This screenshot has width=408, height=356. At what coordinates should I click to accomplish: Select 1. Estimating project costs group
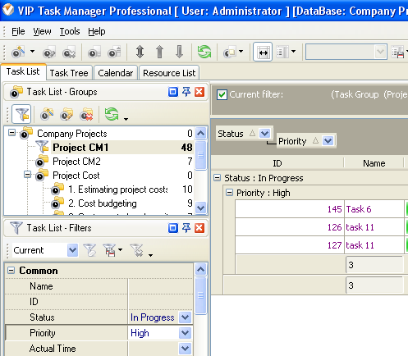(118, 189)
